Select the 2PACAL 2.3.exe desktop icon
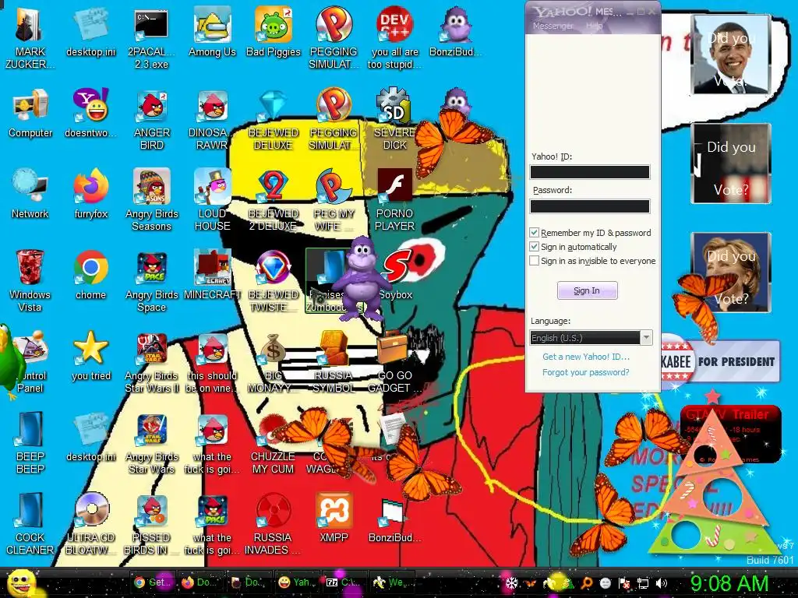Image resolution: width=798 pixels, height=598 pixels. 151,37
